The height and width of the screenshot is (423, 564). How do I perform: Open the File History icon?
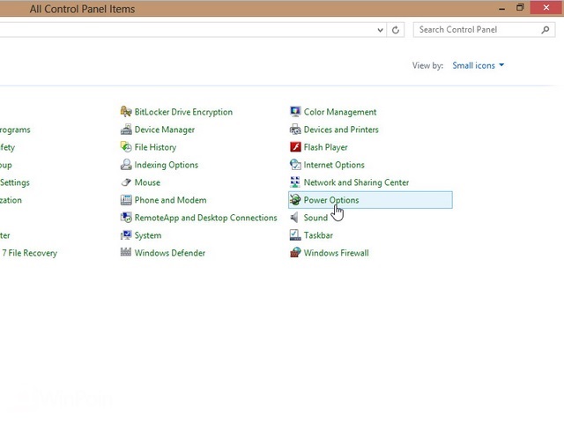tap(126, 147)
